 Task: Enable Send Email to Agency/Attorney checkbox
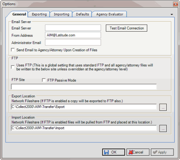(13, 50)
